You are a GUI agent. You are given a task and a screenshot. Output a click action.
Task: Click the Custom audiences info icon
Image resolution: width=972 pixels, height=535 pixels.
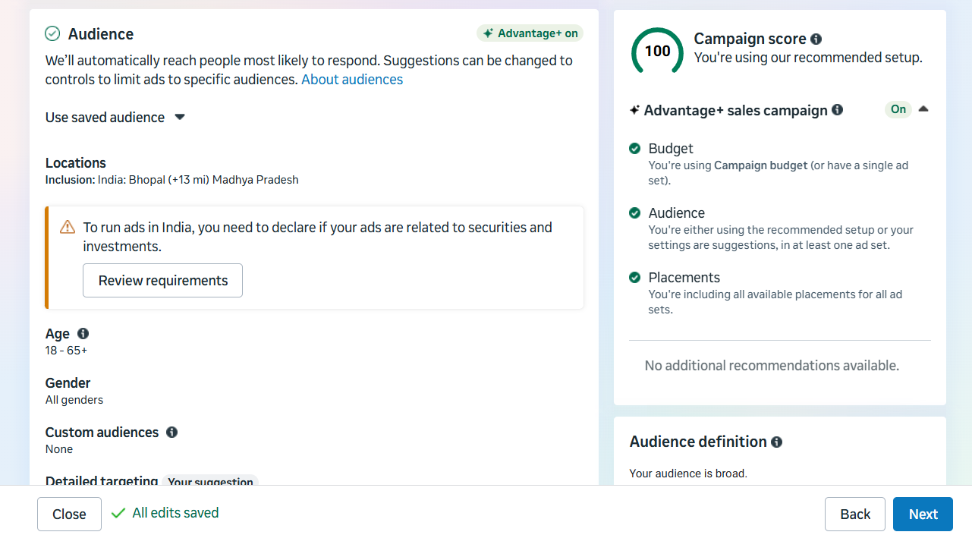[x=171, y=433]
